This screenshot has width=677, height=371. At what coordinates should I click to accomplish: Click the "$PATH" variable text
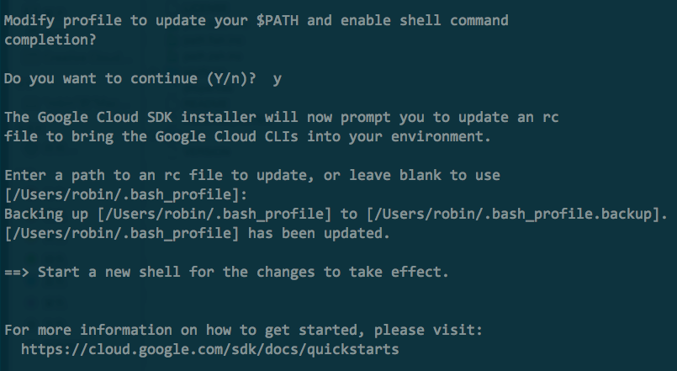coord(277,20)
